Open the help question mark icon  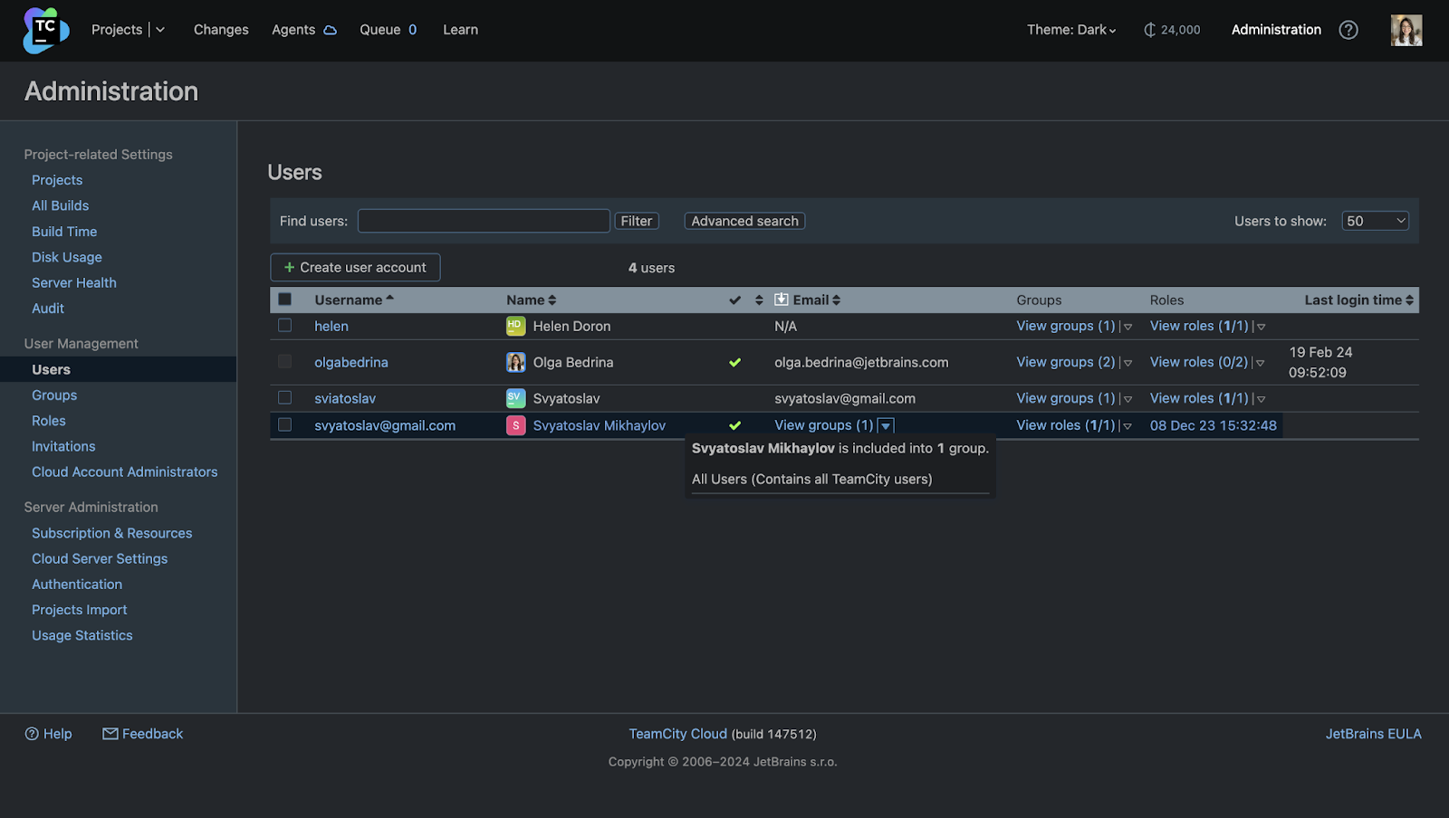pyautogui.click(x=1348, y=30)
